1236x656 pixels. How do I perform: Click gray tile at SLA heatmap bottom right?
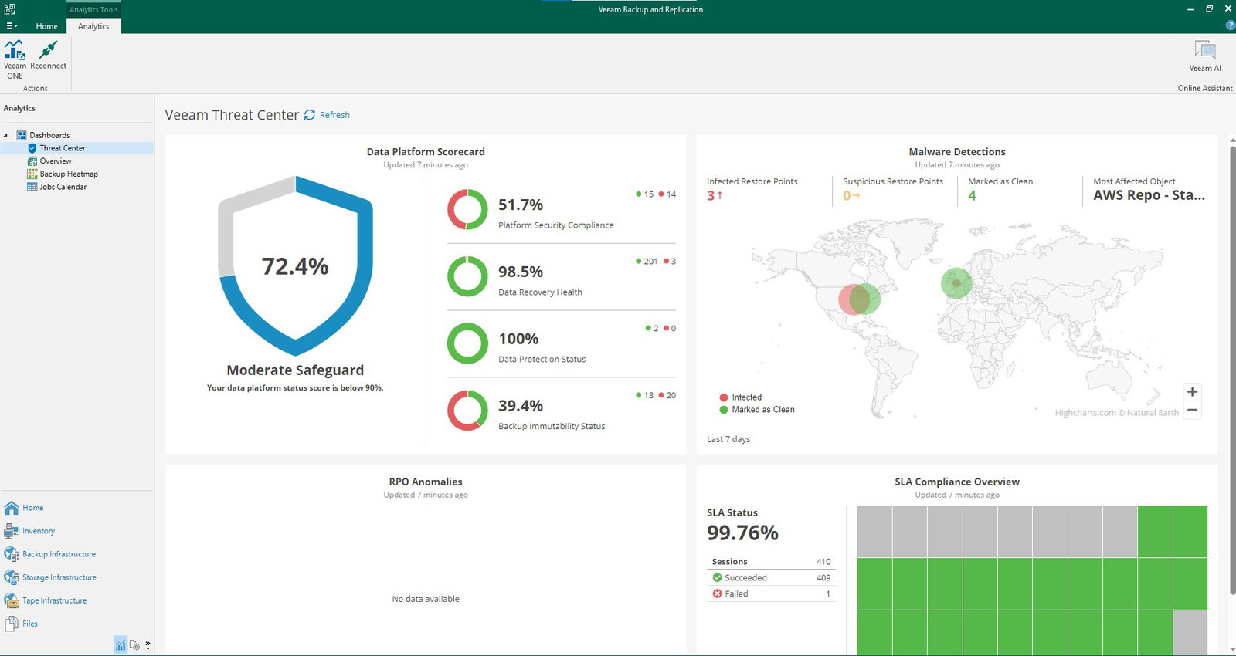[1190, 633]
